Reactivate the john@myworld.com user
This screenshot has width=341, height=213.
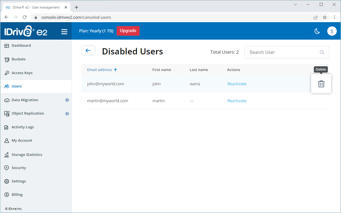click(x=237, y=84)
